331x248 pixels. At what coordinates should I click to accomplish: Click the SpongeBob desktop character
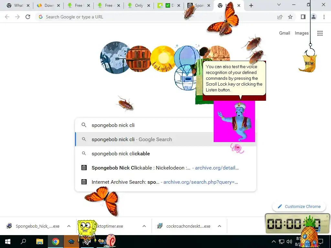tap(87, 232)
